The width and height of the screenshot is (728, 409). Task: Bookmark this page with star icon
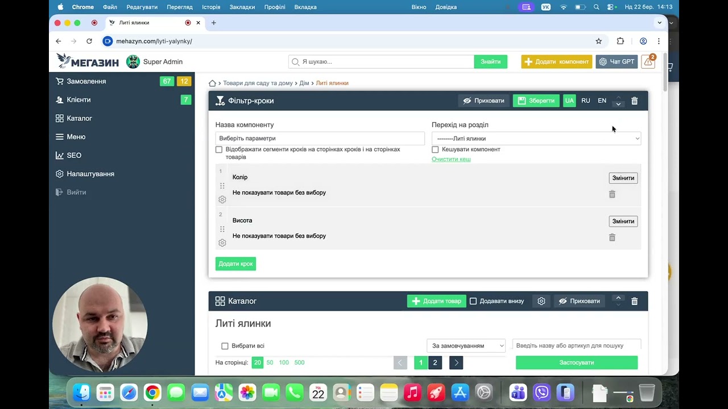coord(598,41)
